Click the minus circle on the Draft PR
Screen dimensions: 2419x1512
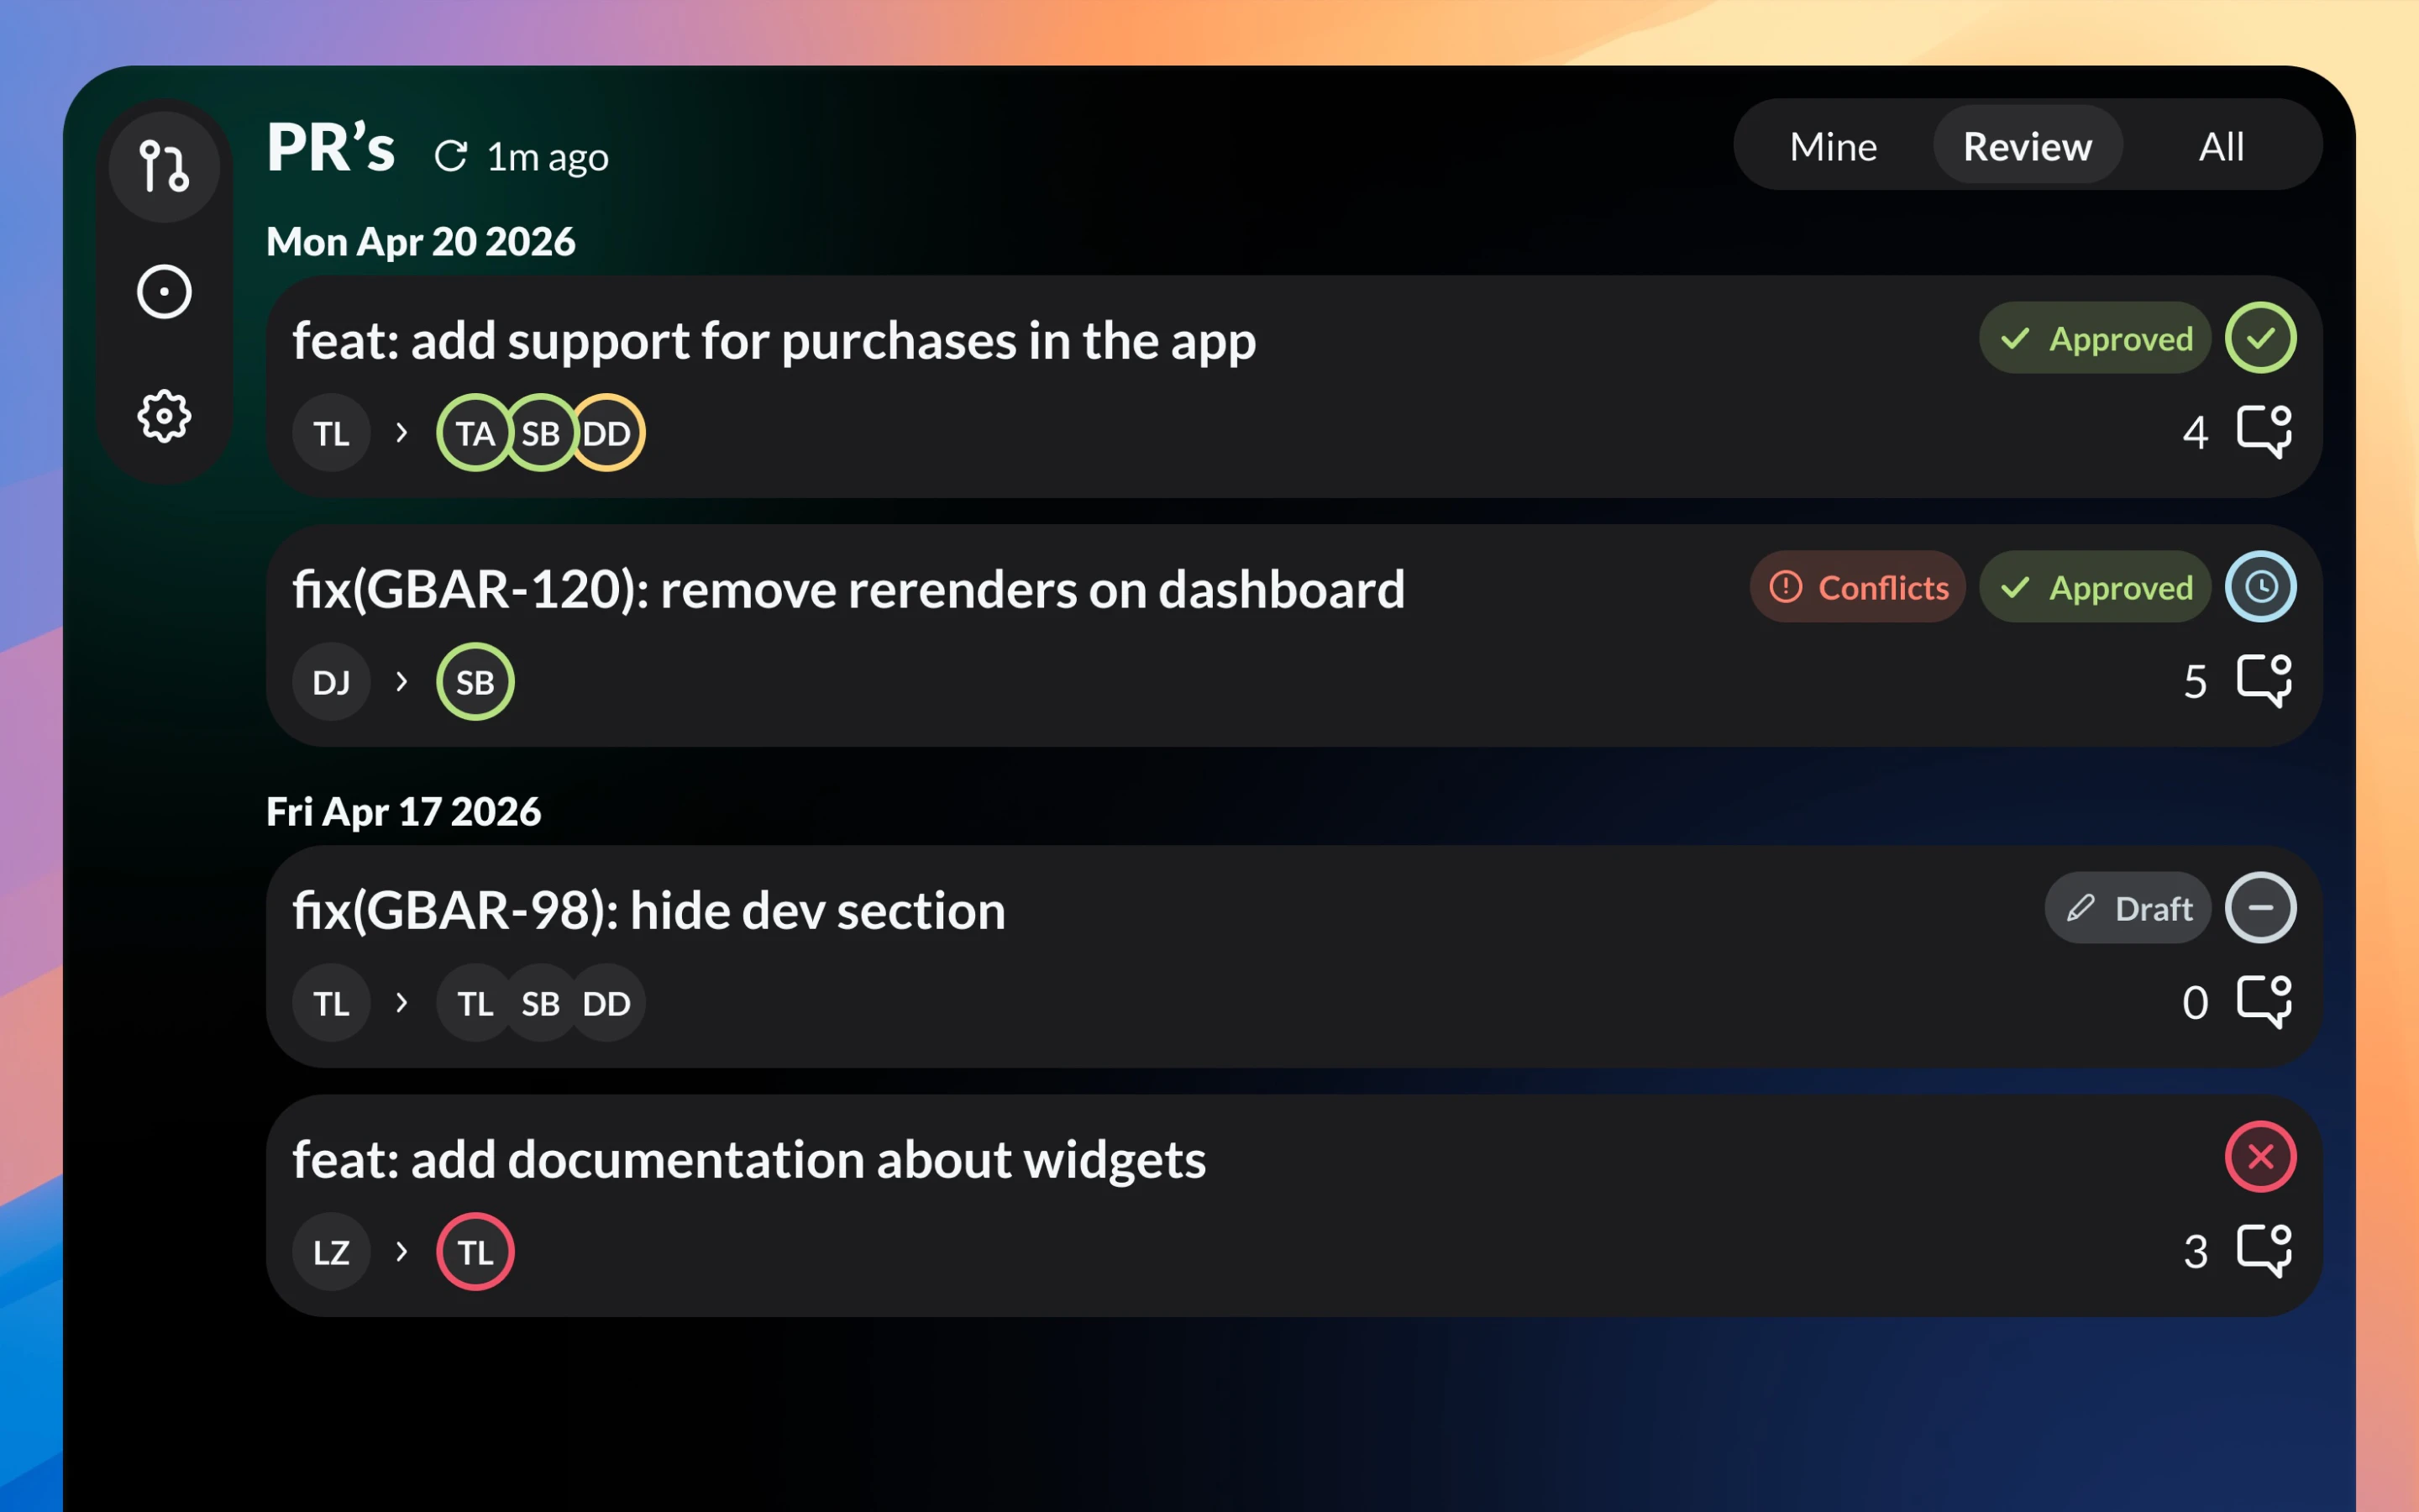[x=2261, y=908]
